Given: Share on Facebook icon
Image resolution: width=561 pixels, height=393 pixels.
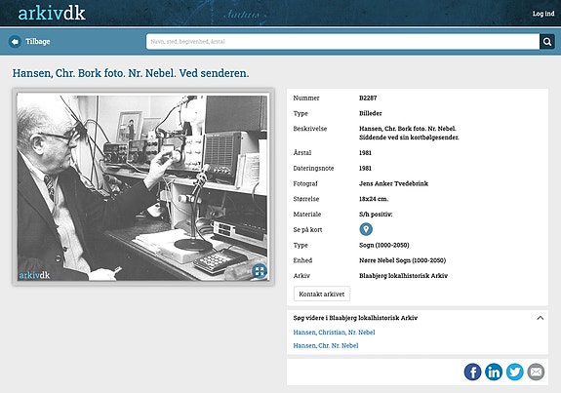Looking at the screenshot, I should [x=472, y=372].
